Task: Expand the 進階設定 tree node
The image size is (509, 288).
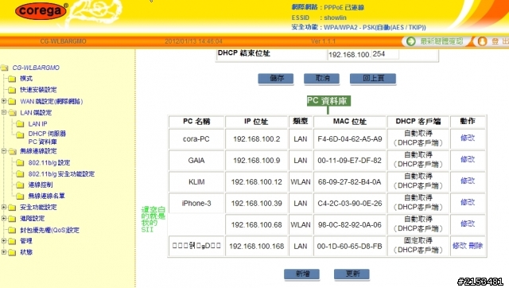Action: tap(4, 218)
